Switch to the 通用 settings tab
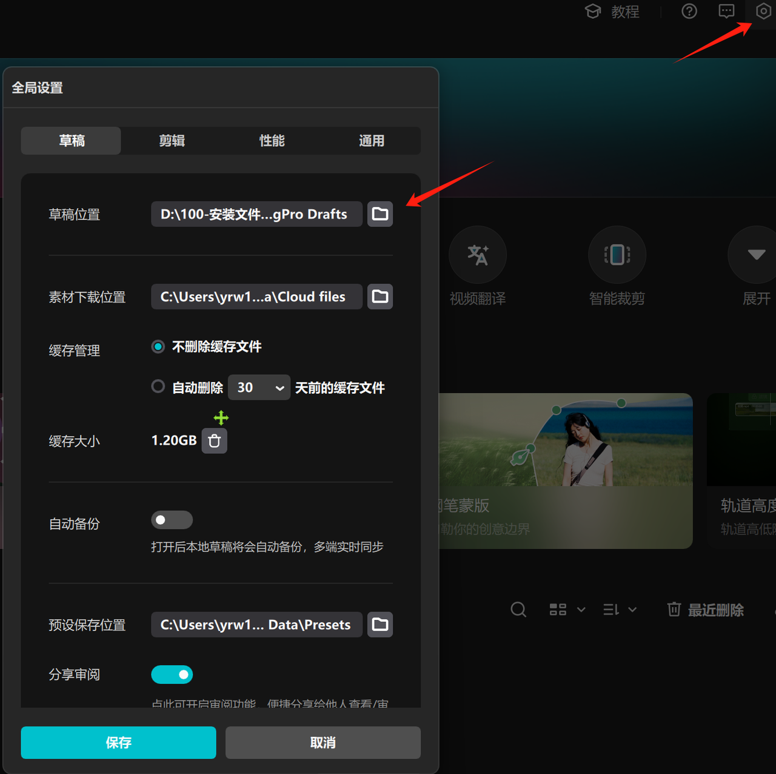Viewport: 776px width, 774px height. [x=371, y=141]
